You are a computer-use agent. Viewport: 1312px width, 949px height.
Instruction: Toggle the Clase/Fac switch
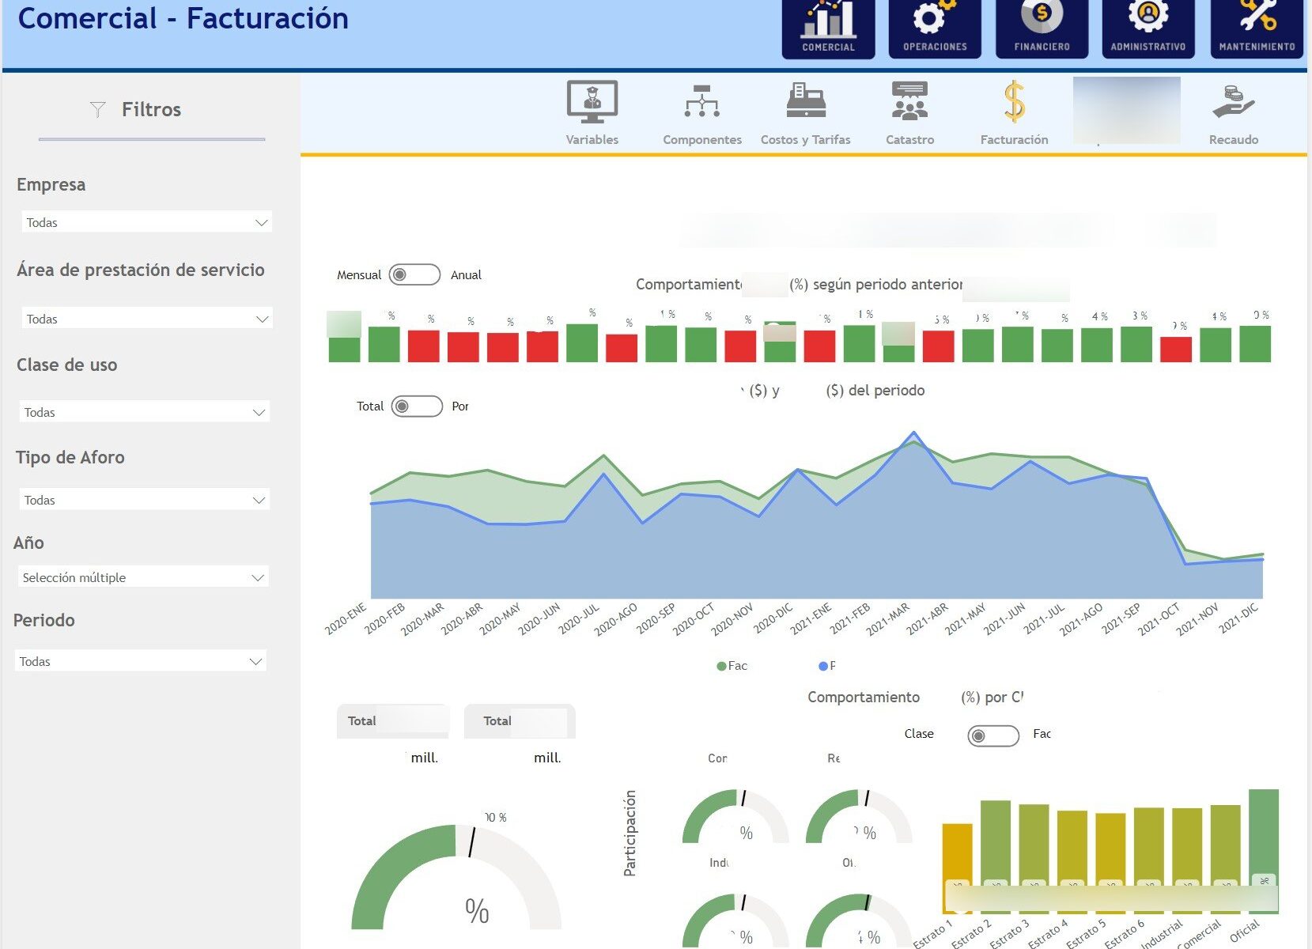(993, 735)
